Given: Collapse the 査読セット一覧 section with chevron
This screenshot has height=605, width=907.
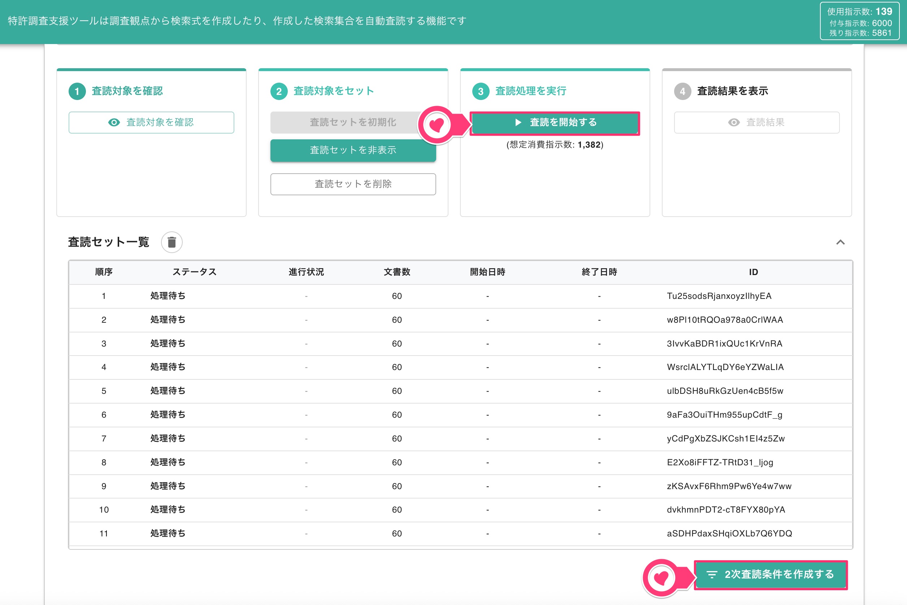Looking at the screenshot, I should (x=840, y=242).
